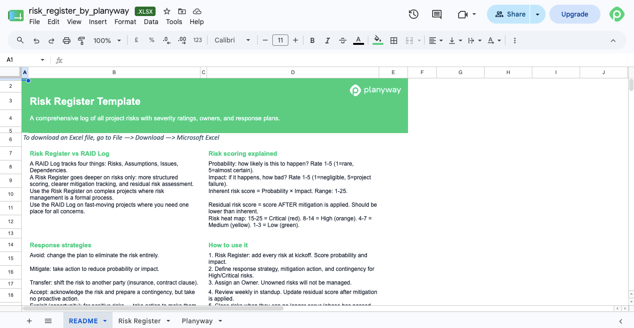Click the Upgrade button
The width and height of the screenshot is (634, 328).
(x=574, y=14)
